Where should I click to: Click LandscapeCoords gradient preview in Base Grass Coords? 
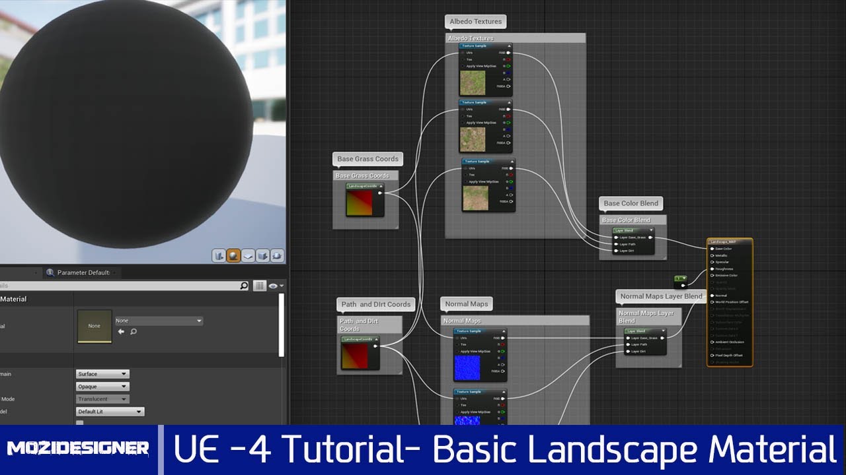[360, 203]
